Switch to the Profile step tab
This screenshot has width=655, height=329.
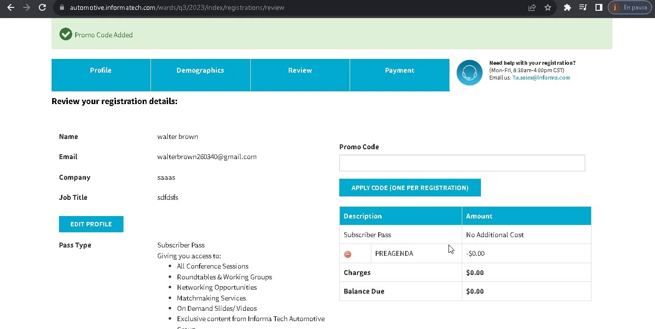click(x=101, y=75)
